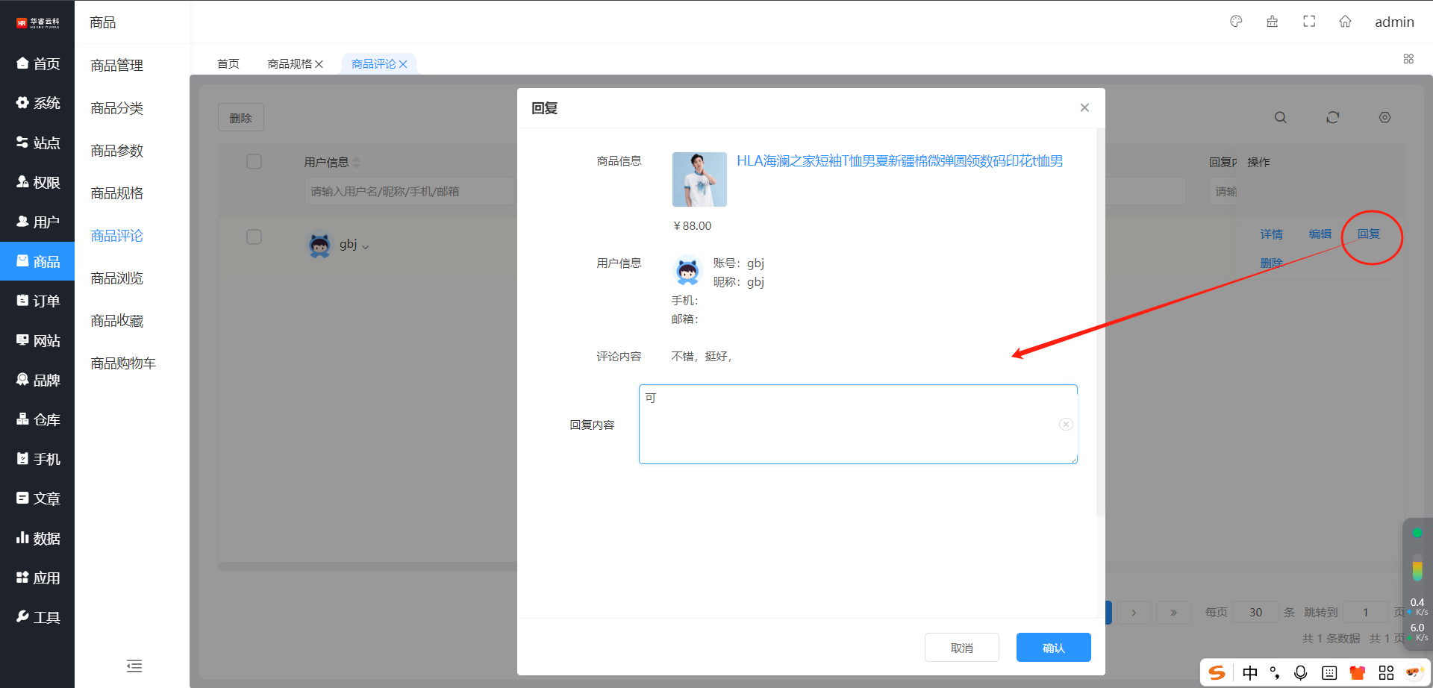Sort by user info column
This screenshot has height=688, width=1433.
356,162
